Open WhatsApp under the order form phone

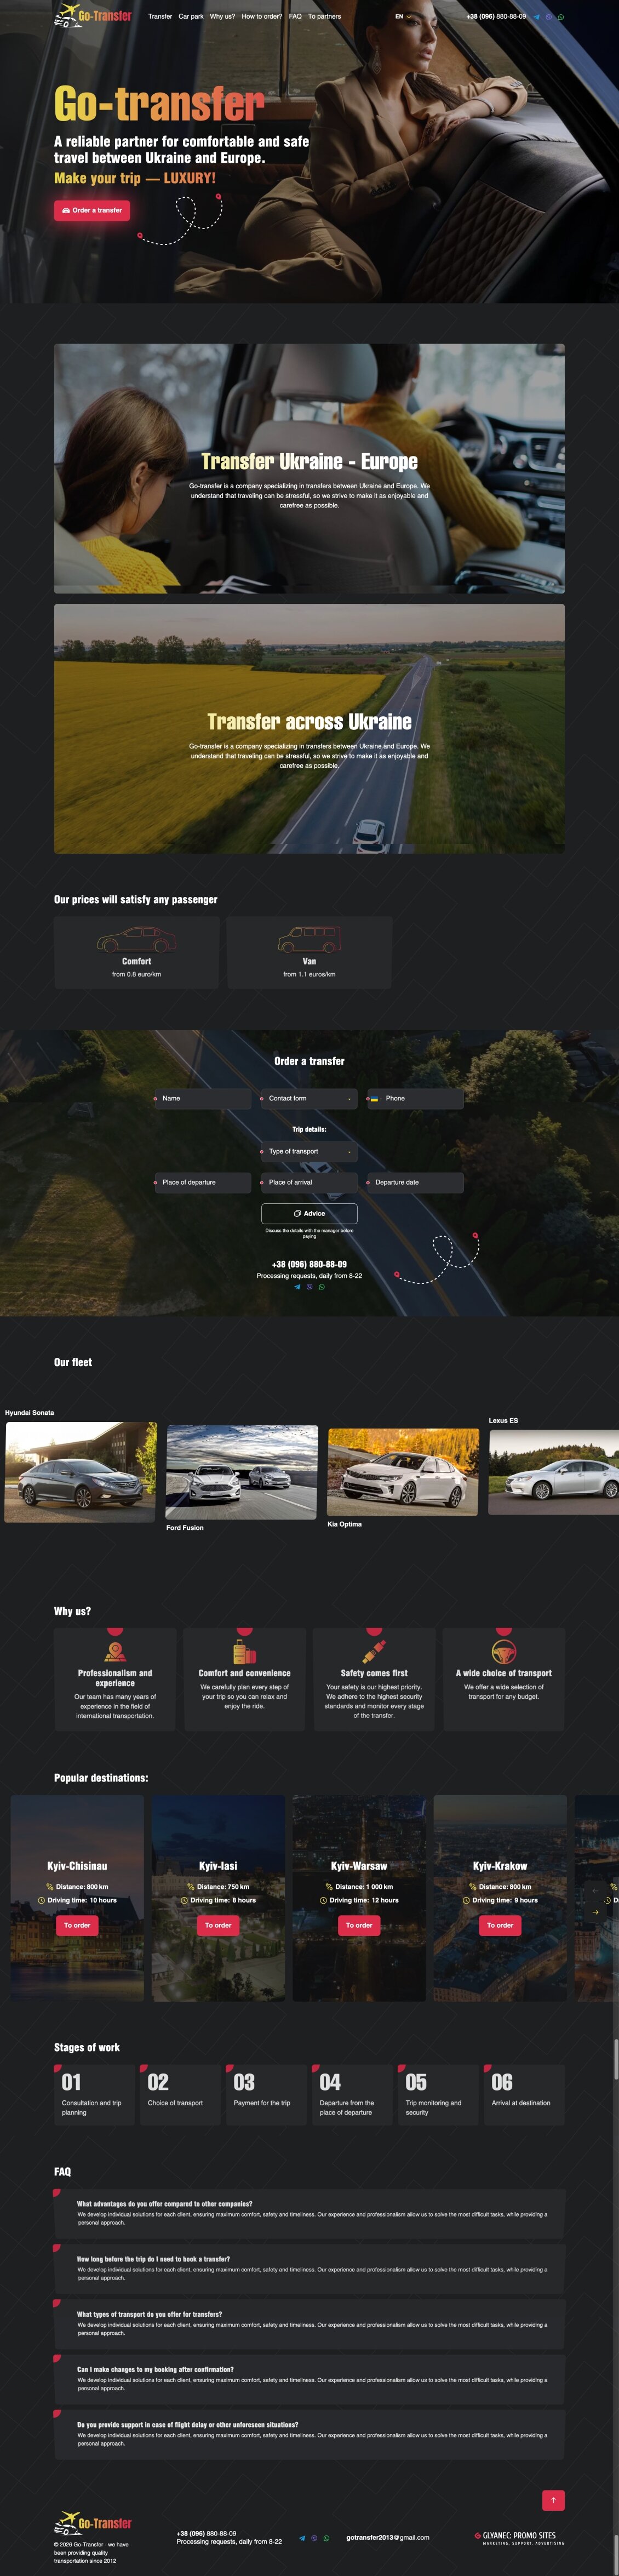(321, 1287)
